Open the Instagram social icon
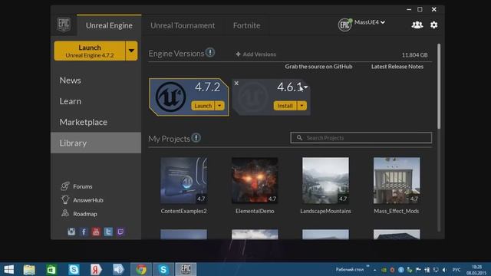The width and height of the screenshot is (491, 276). [71, 232]
